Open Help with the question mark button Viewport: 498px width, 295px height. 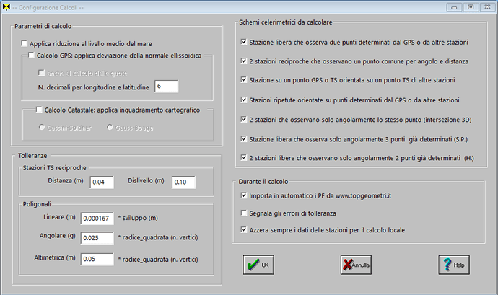click(x=452, y=265)
